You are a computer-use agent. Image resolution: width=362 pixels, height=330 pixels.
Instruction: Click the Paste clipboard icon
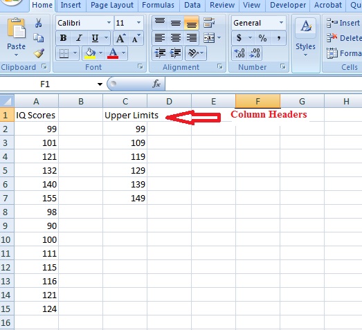(x=16, y=28)
